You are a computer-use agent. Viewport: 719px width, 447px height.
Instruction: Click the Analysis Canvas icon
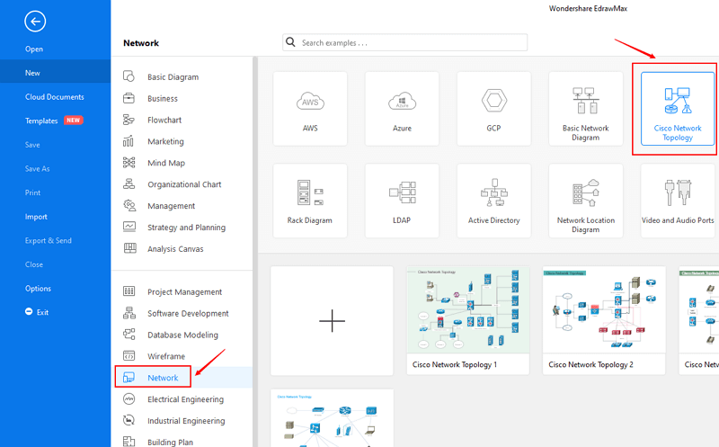129,248
